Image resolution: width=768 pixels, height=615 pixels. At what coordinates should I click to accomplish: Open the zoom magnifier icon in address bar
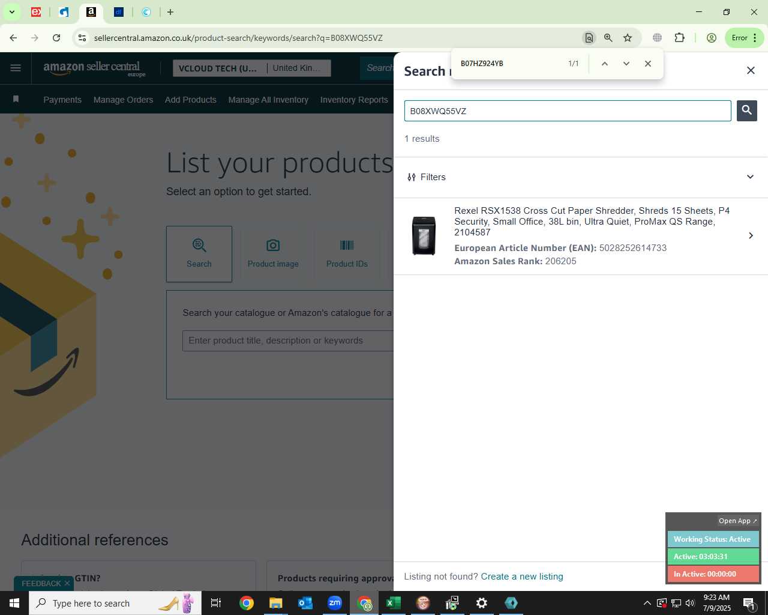(608, 38)
